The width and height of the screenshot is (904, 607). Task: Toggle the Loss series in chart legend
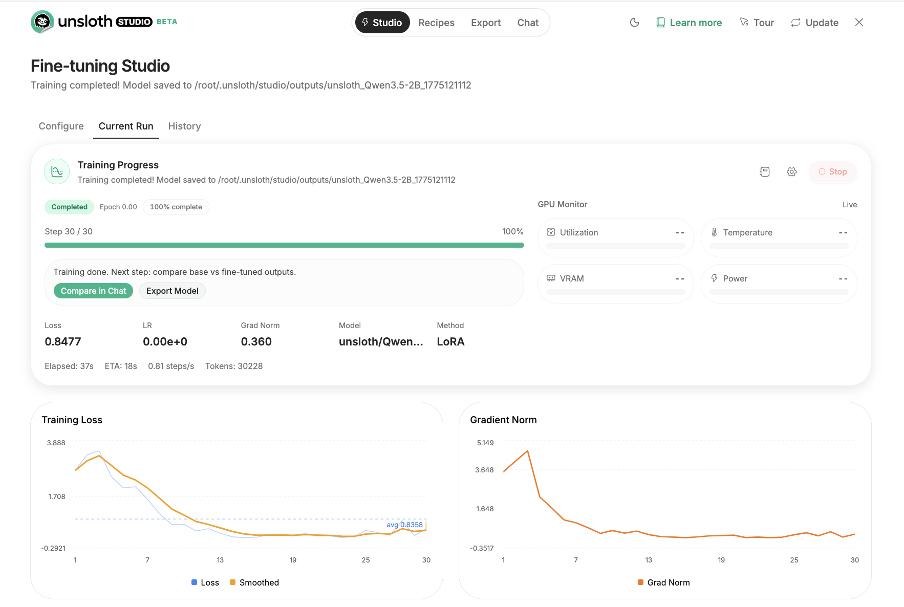(205, 582)
